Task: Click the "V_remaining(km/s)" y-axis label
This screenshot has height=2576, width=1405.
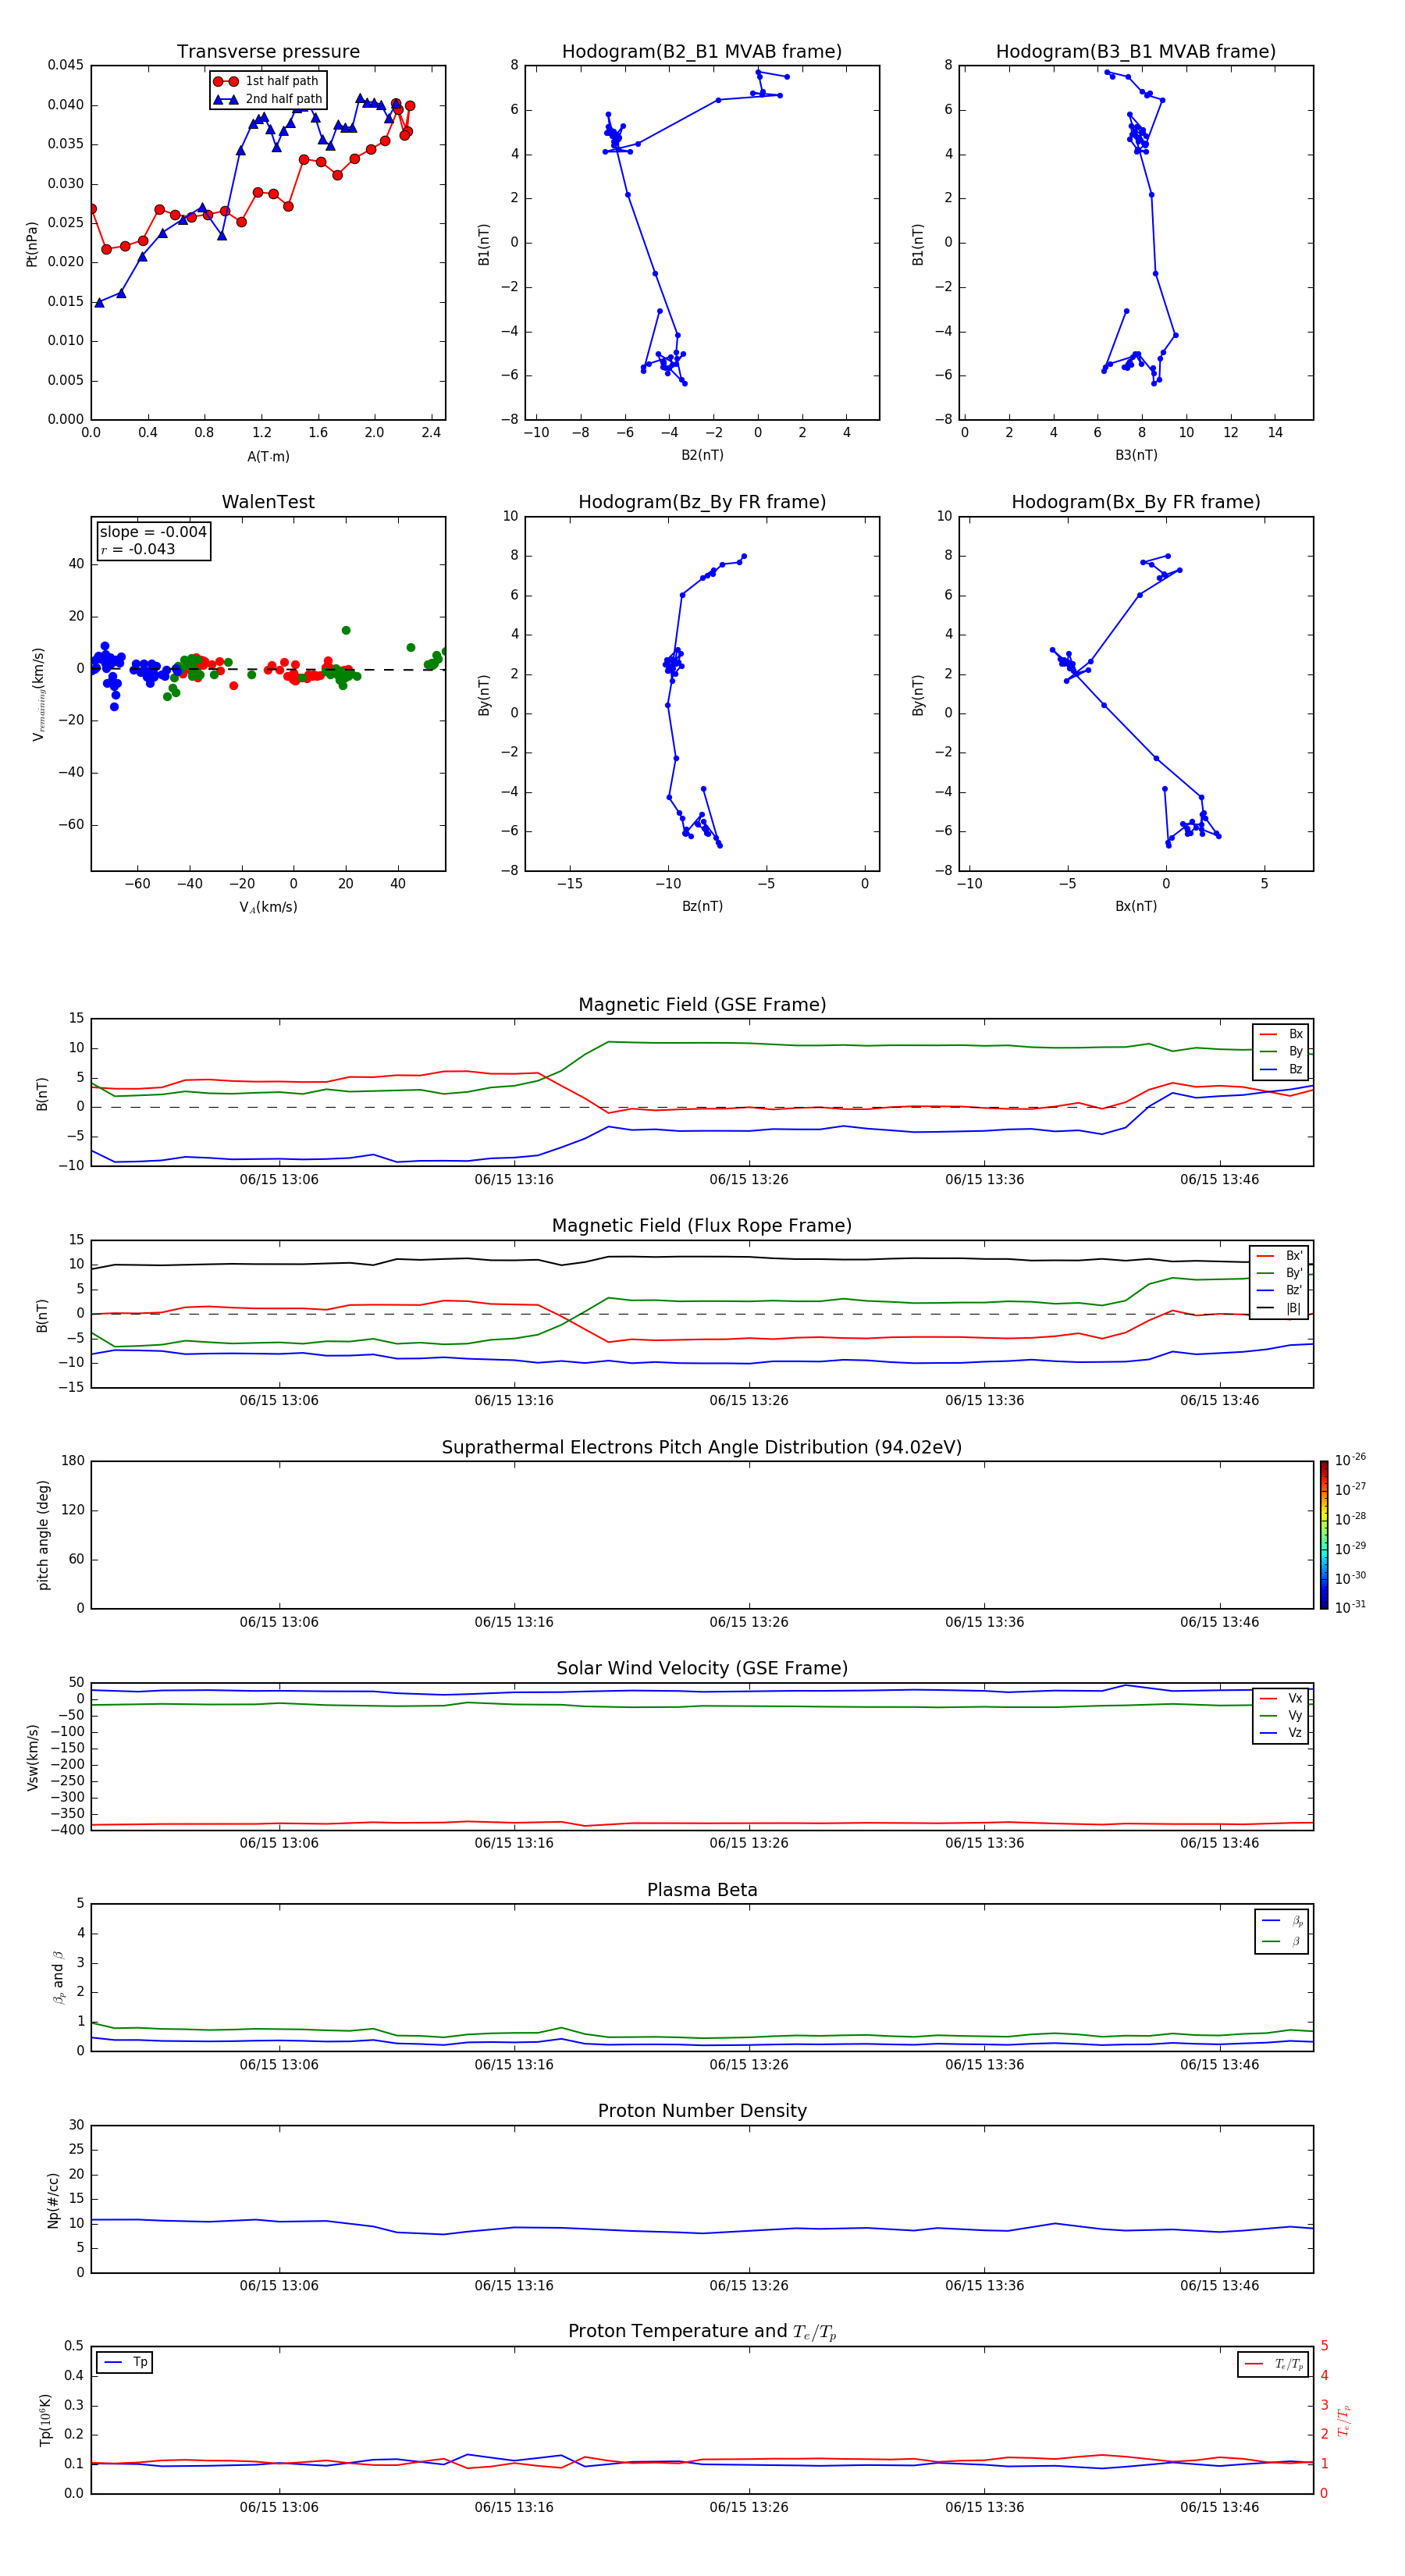Action: (38, 694)
